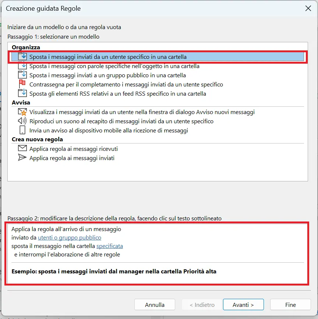Open the 'specificata' folder link
This screenshot has height=319, width=318.
pyautogui.click(x=110, y=246)
